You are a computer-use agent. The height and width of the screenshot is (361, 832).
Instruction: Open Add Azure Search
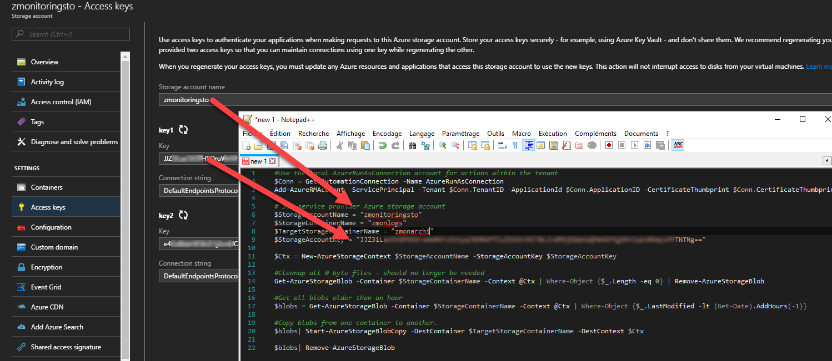click(66, 327)
